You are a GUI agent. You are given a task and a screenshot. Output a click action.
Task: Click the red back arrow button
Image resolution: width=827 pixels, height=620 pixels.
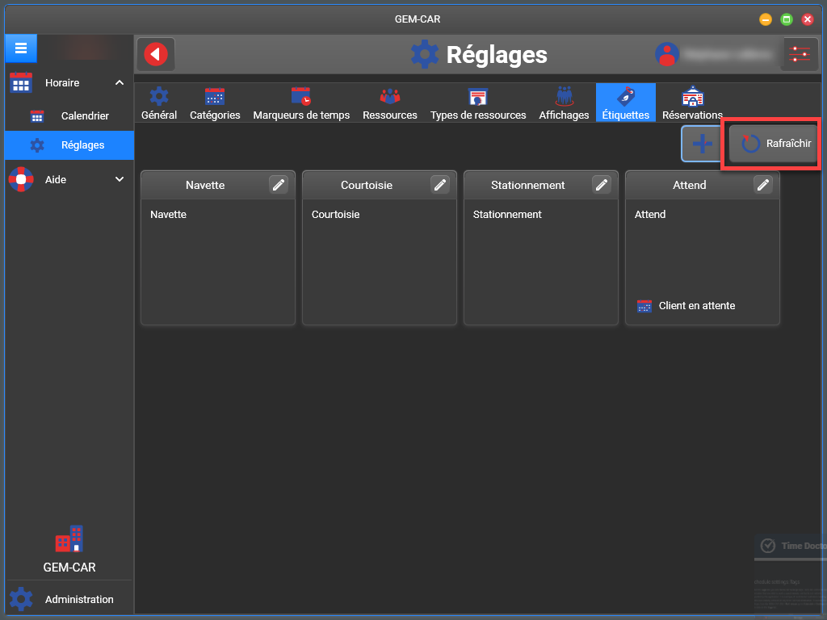[156, 54]
